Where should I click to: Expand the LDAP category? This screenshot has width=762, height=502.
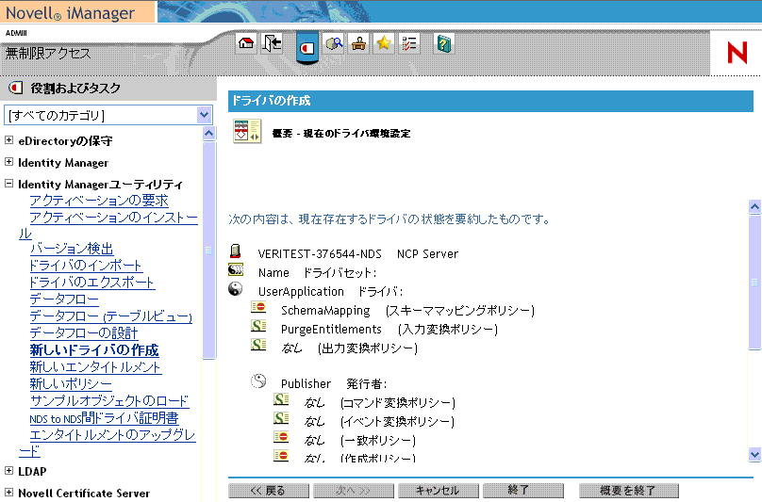(8, 470)
